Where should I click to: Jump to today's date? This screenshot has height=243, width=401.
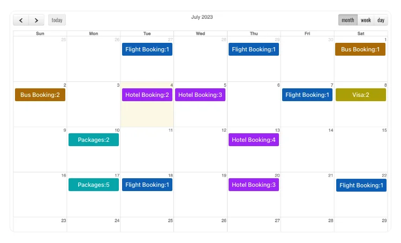pyautogui.click(x=57, y=20)
